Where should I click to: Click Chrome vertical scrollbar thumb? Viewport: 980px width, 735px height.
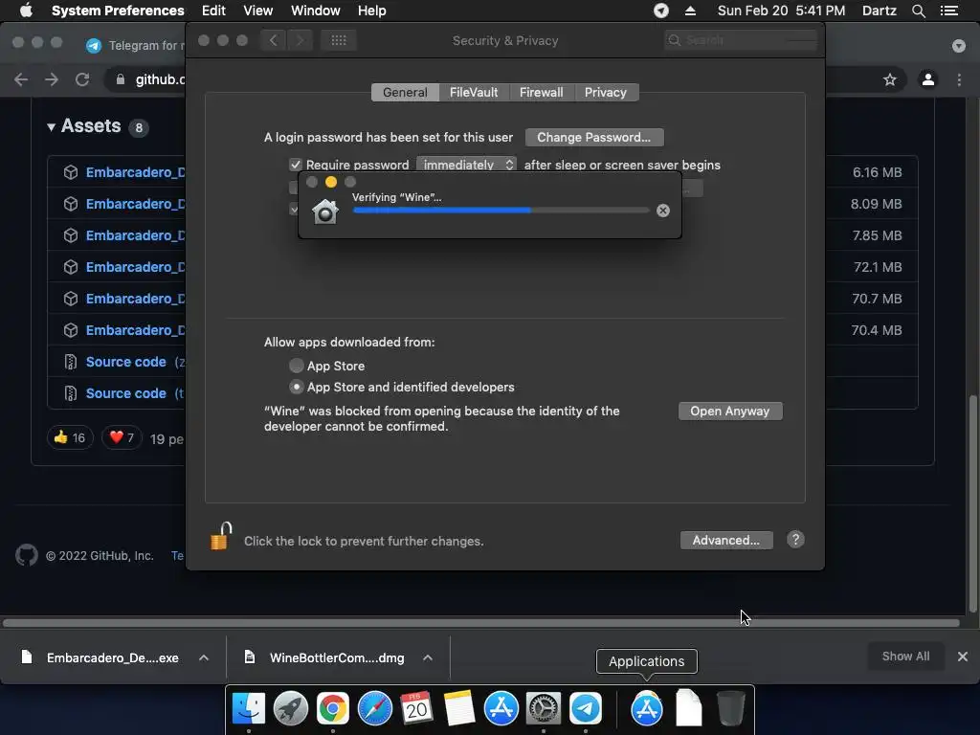972,503
